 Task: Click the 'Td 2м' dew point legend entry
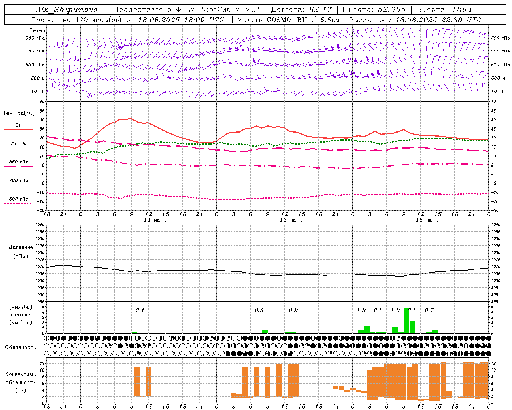pos(19,143)
